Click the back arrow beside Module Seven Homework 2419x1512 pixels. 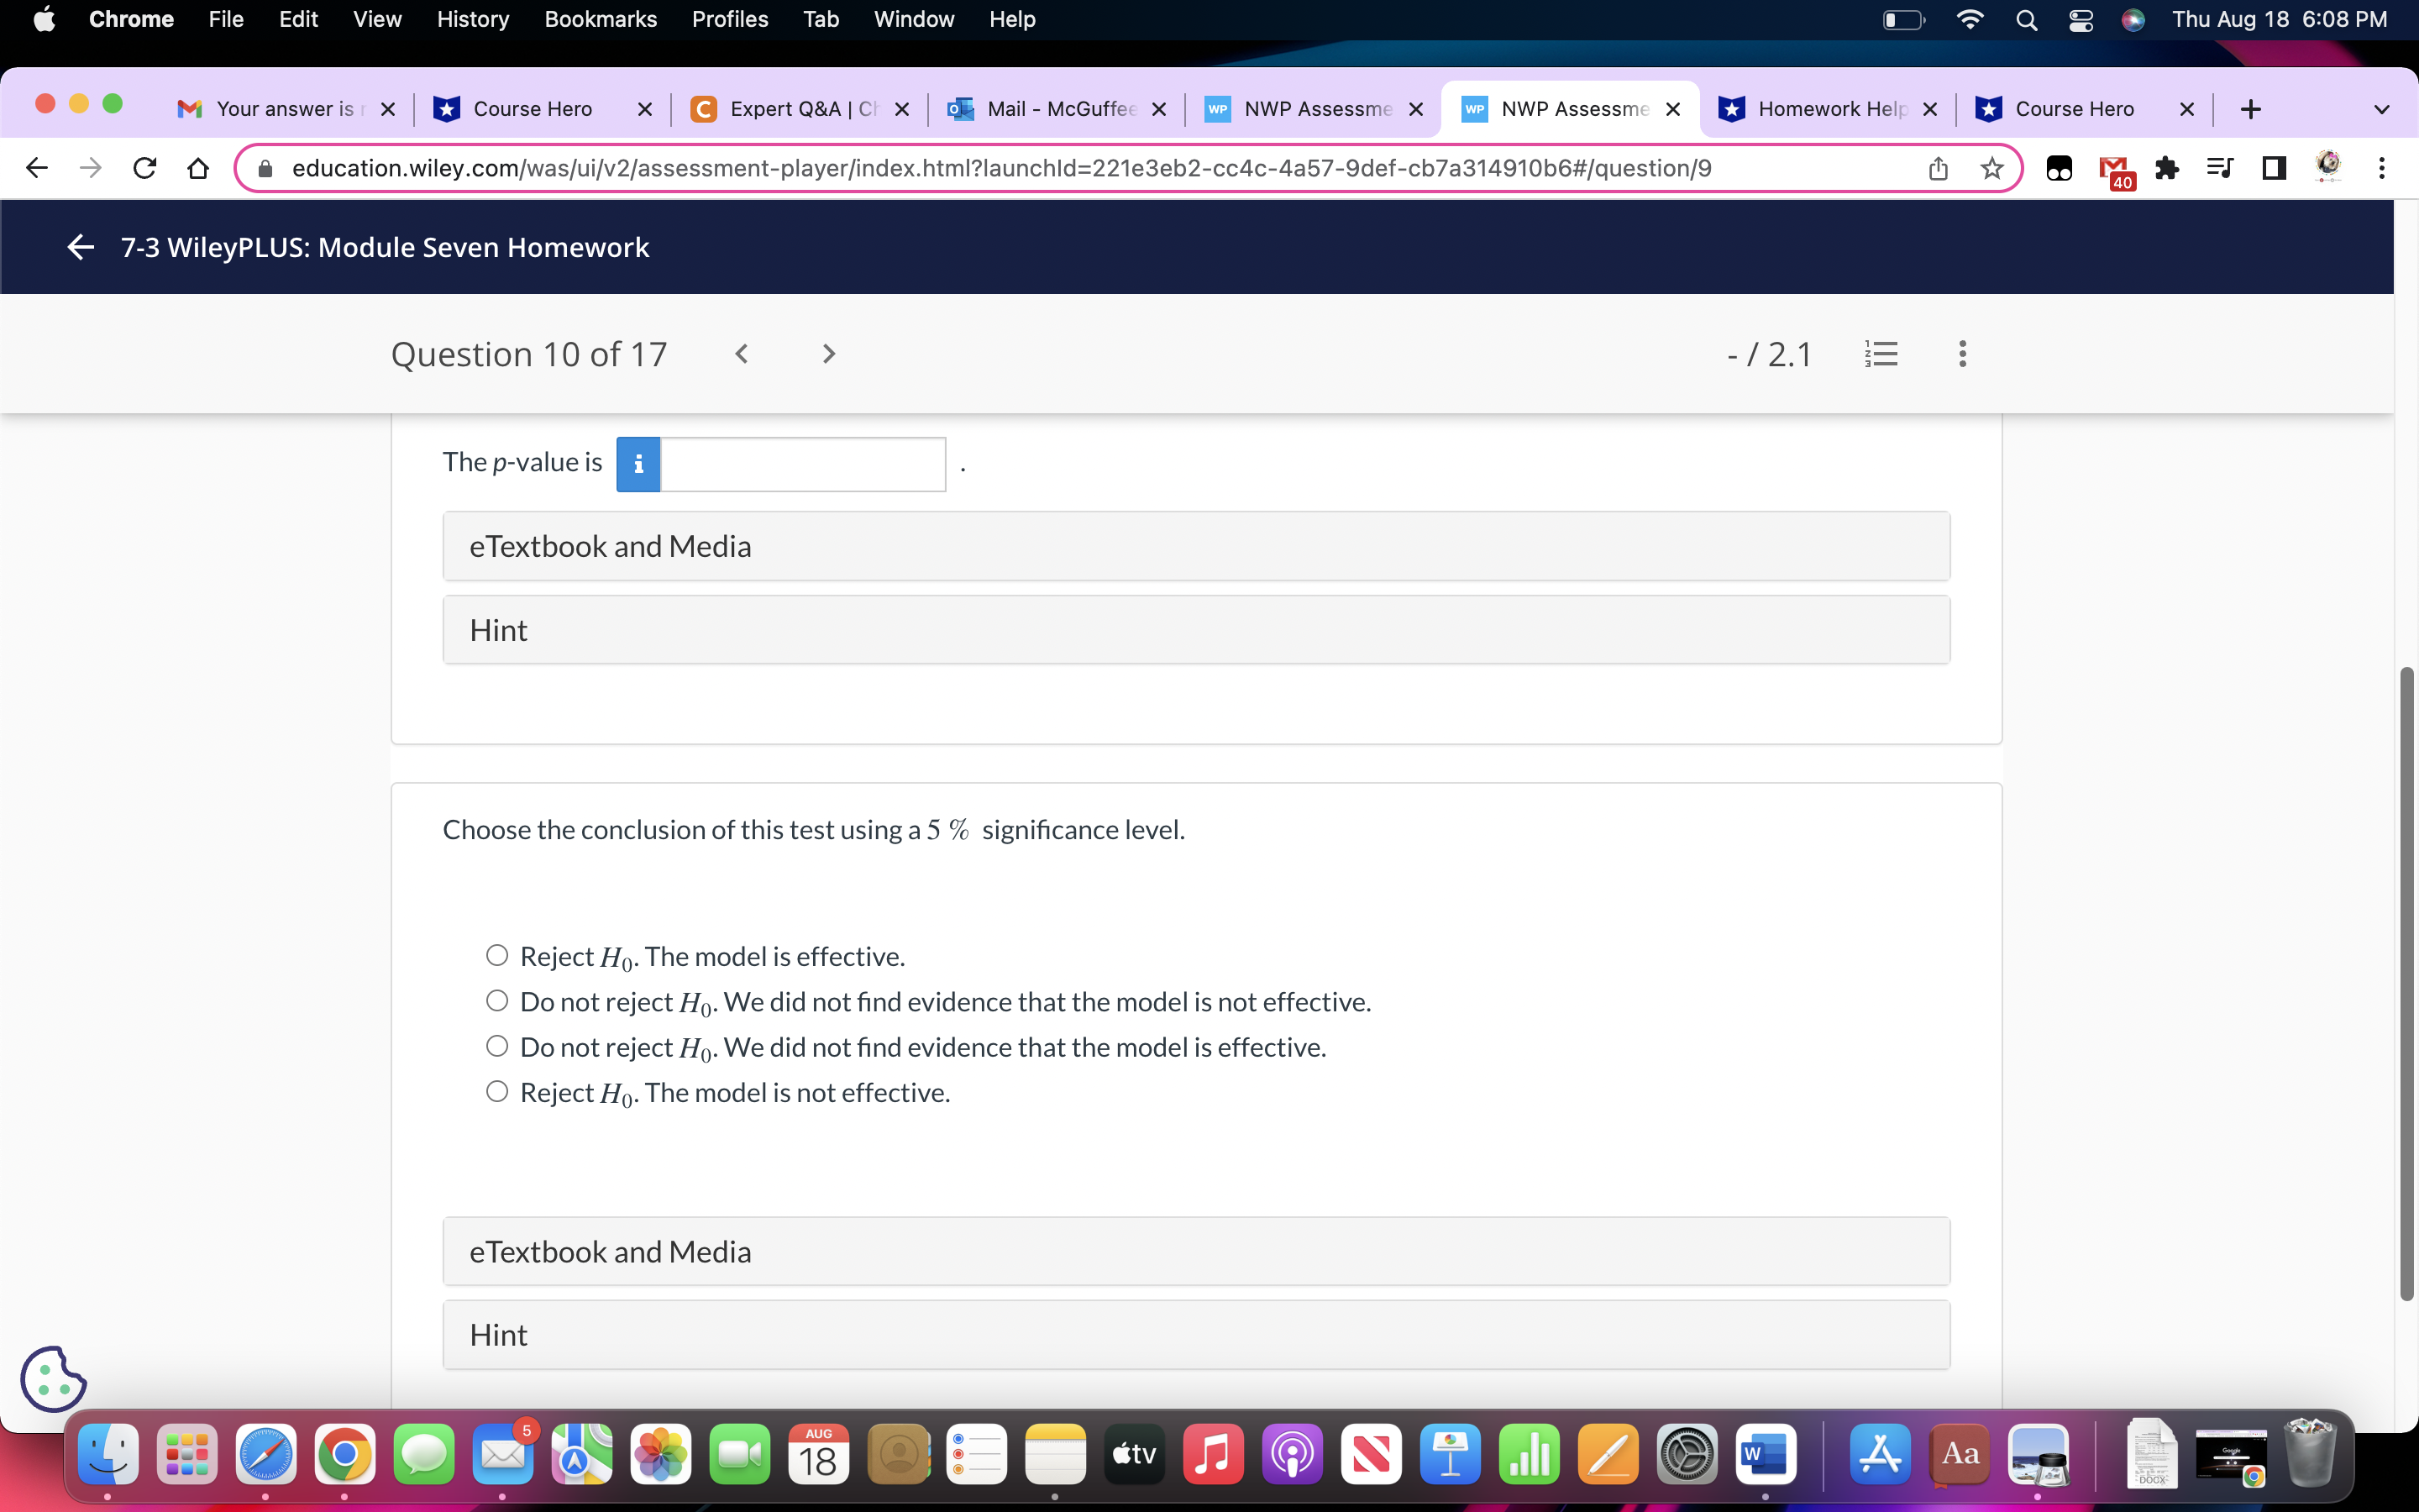click(80, 247)
